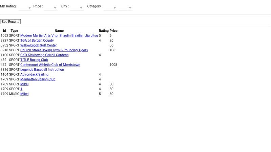
Task: Open Adirondack Sailing link
Action: click(x=34, y=74)
